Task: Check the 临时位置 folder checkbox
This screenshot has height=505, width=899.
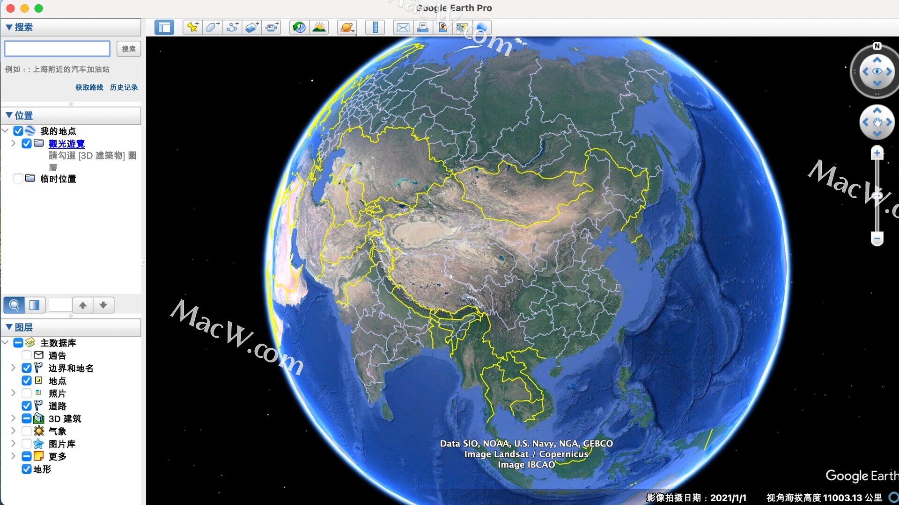Action: click(18, 179)
